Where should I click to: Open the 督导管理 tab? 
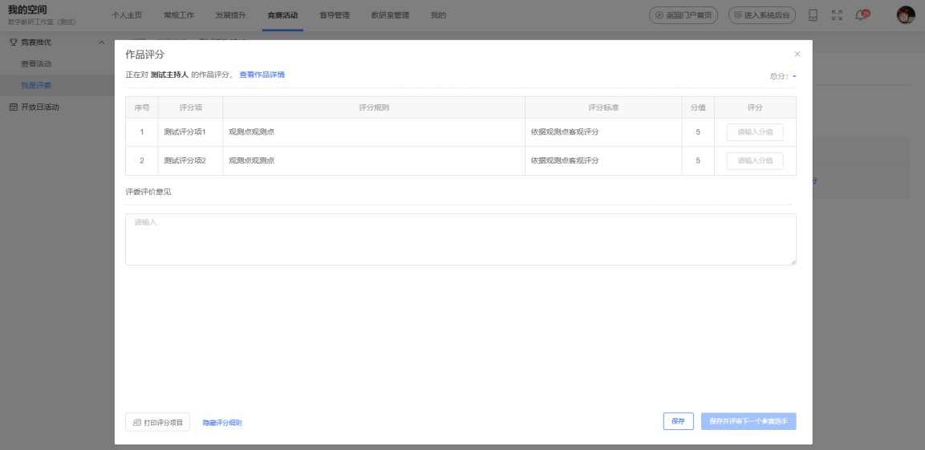click(335, 15)
